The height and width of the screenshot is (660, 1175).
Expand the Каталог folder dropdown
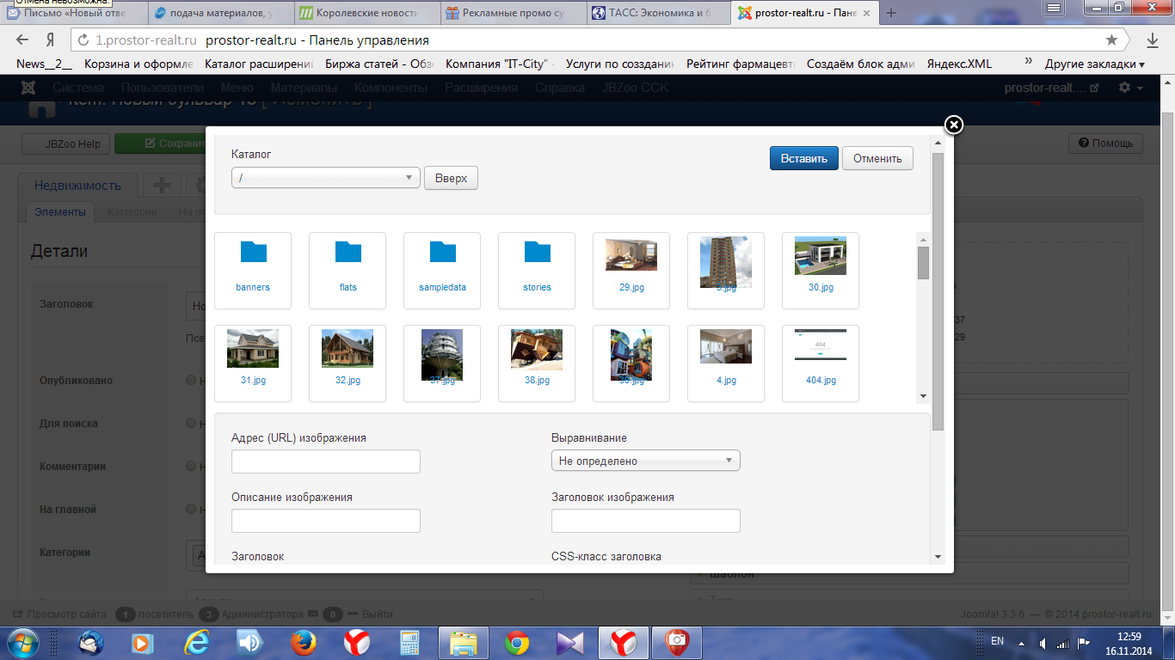326,178
